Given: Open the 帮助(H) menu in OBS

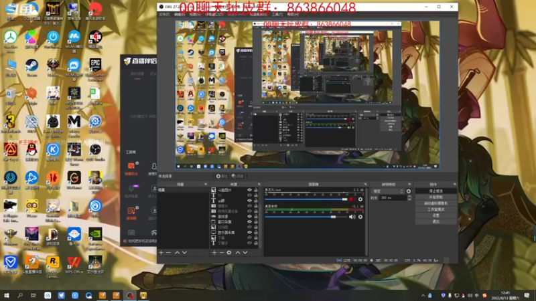Looking at the screenshot, I should pos(293,14).
